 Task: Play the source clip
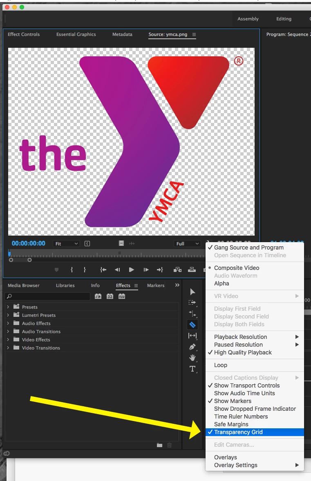[x=132, y=269]
